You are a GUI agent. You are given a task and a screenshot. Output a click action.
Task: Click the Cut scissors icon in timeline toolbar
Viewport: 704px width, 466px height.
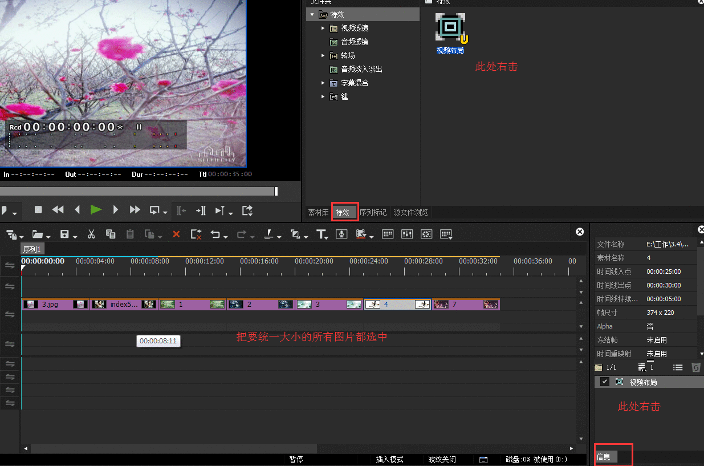(91, 234)
